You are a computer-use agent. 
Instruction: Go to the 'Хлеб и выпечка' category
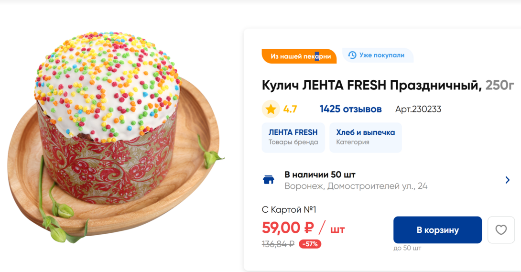tap(365, 137)
